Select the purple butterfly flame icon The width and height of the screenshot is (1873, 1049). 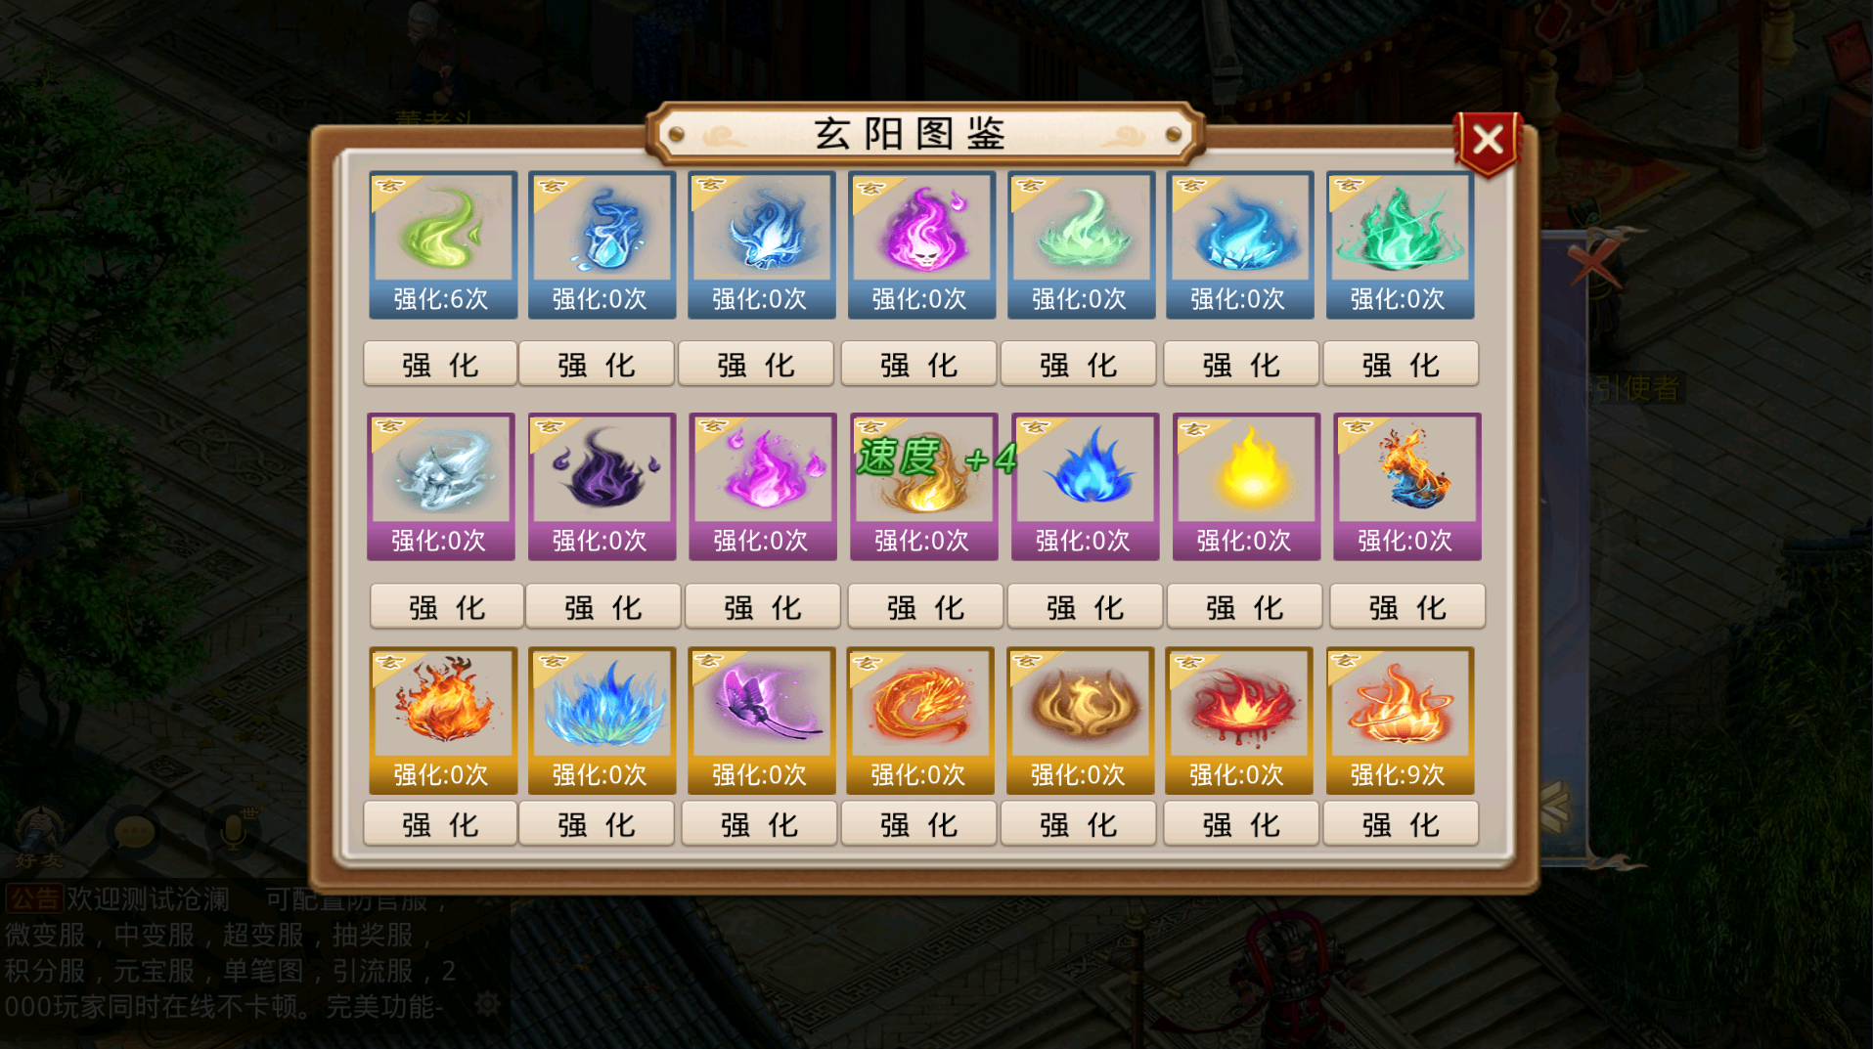click(761, 721)
